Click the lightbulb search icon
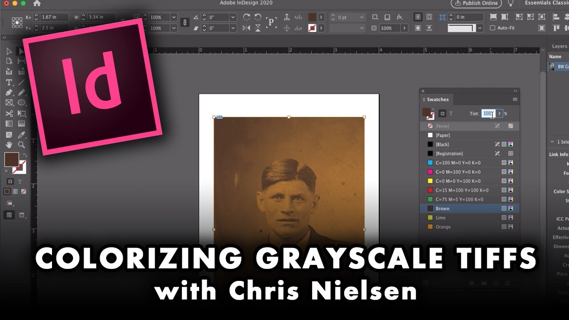The height and width of the screenshot is (320, 569). click(510, 3)
